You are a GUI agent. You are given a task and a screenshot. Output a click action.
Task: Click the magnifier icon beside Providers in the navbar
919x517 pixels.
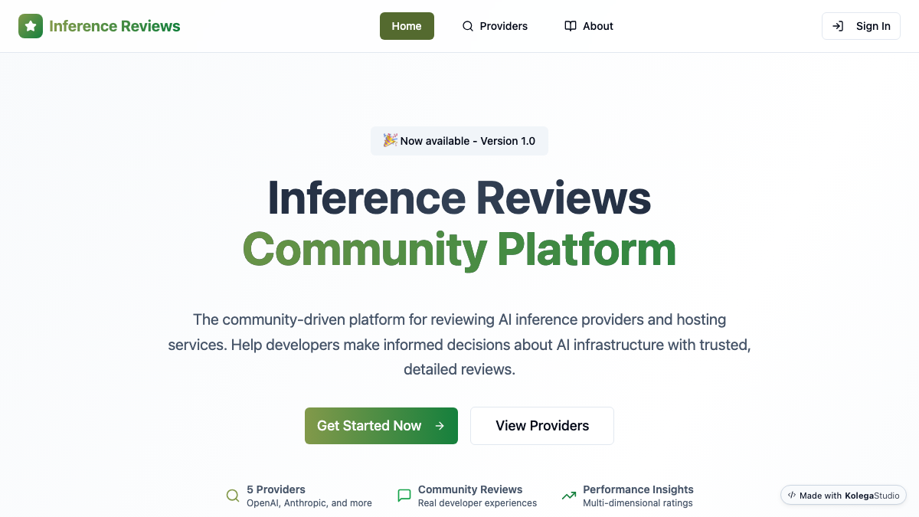pos(468,26)
